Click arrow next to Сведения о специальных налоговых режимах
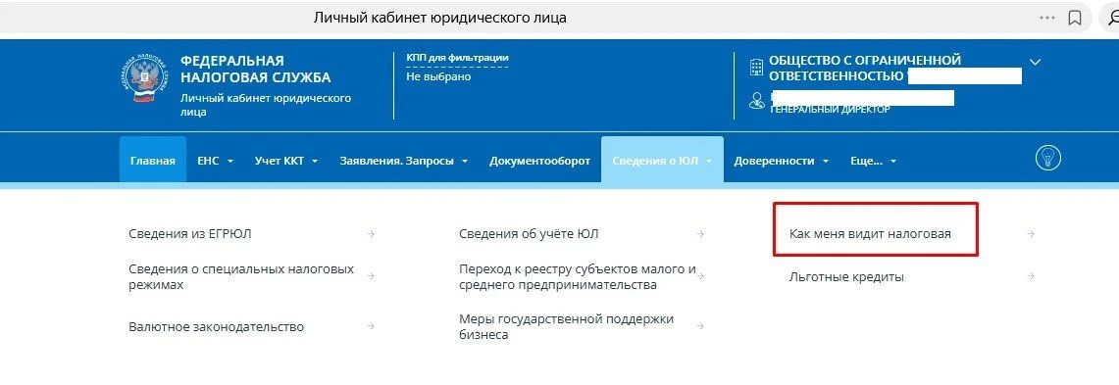Viewport: 1119px width, 385px height. [x=370, y=276]
